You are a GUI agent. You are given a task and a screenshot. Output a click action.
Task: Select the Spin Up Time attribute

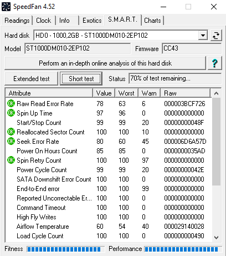109,113
